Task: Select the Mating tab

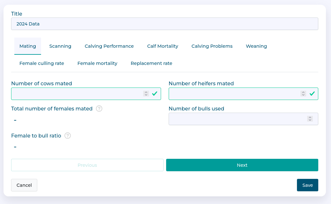Action: 28,46
